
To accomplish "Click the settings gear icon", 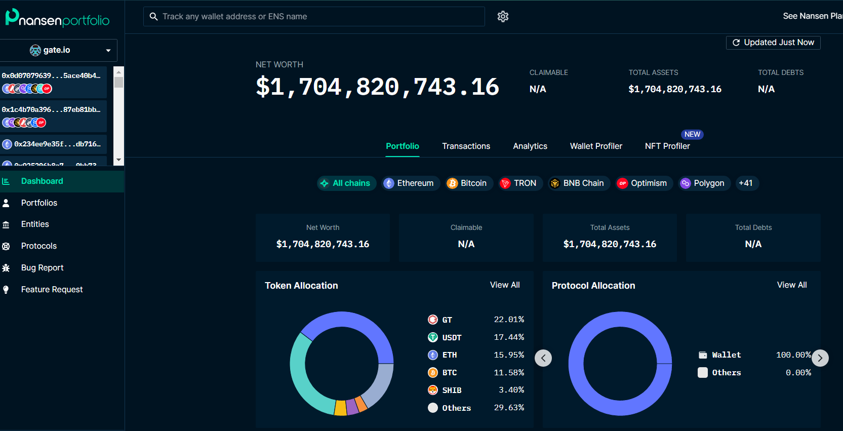I will (503, 17).
